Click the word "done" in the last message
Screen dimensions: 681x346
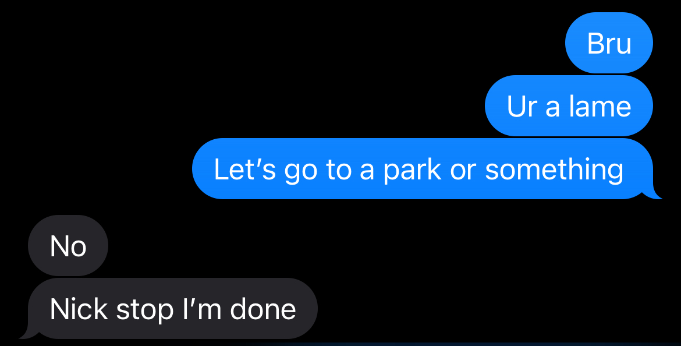pos(263,309)
